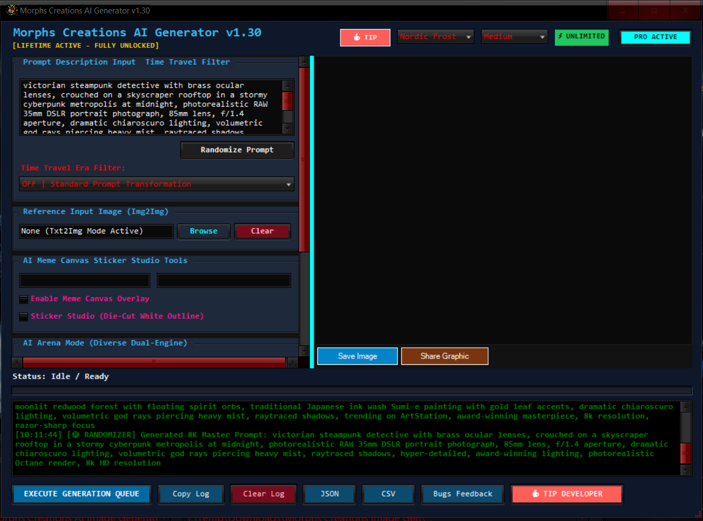
Task: Click the red TIP button at top
Action: point(365,38)
